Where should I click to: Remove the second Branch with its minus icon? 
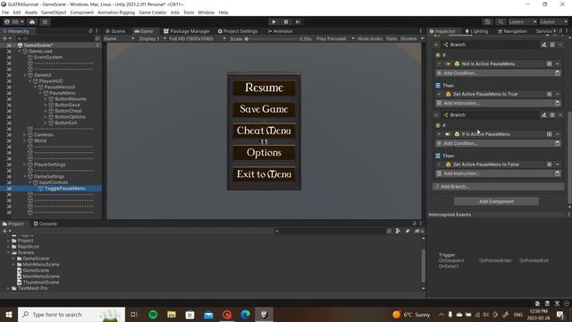[x=560, y=115]
